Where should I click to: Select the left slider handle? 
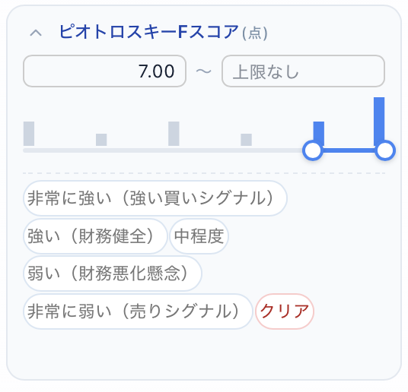pos(313,150)
